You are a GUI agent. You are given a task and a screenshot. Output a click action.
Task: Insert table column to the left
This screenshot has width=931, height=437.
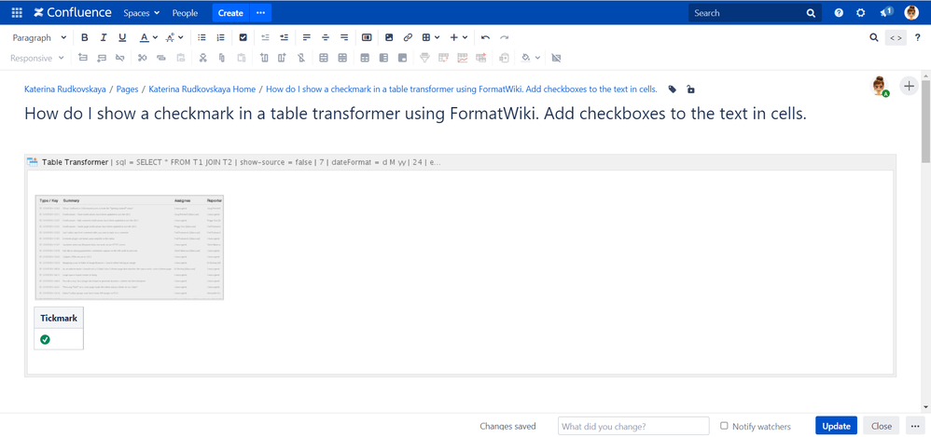coord(264,58)
